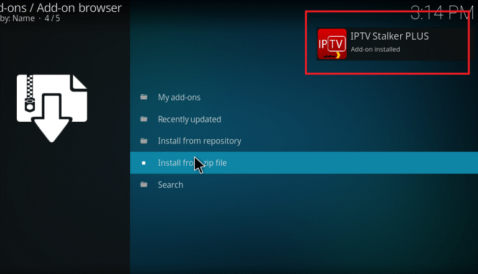
Task: Click the folder icon beside Recently updated
Action: coord(144,119)
